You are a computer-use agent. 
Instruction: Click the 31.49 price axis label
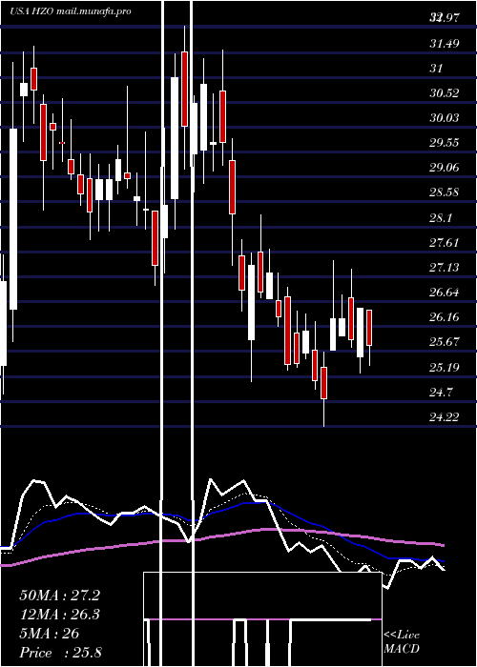click(445, 44)
